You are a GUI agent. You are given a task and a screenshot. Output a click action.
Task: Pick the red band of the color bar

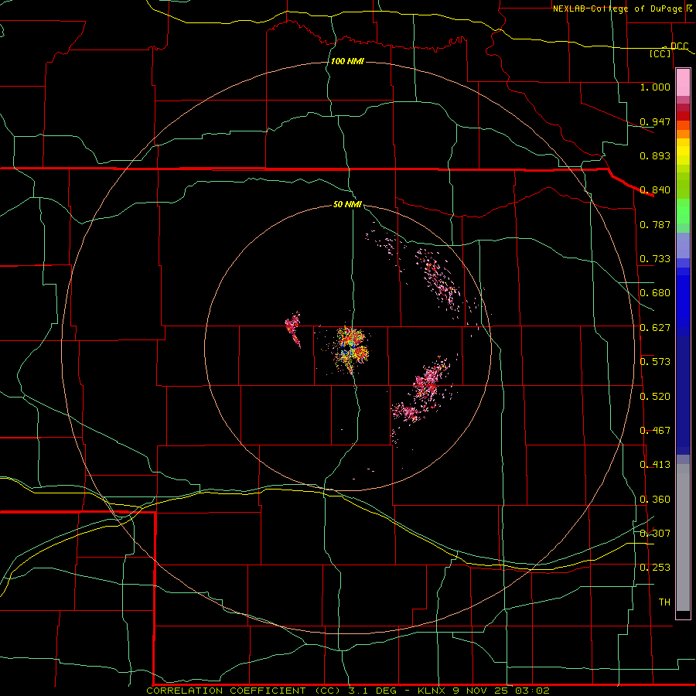click(683, 115)
